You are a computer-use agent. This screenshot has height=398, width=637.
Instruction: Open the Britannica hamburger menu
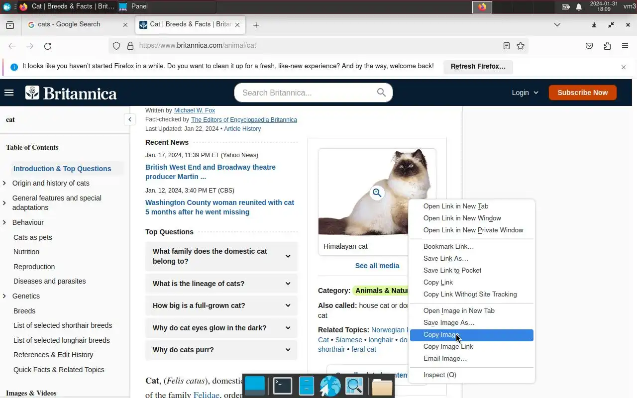(x=8, y=93)
